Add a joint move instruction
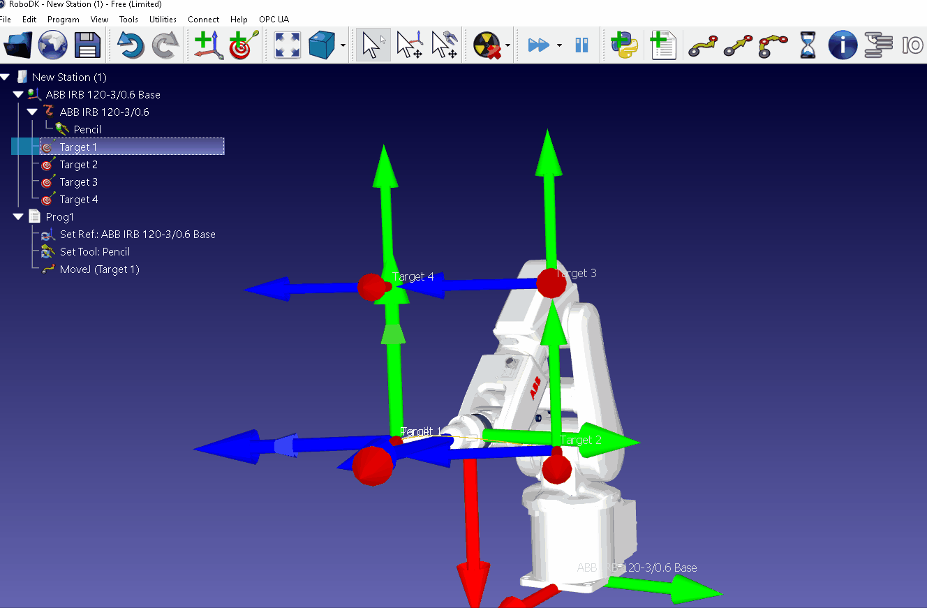The height and width of the screenshot is (608, 927). 703,45
